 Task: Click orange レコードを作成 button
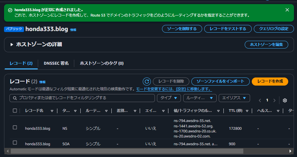(270, 81)
